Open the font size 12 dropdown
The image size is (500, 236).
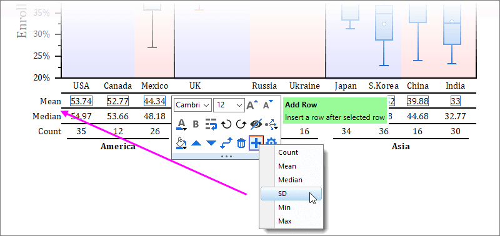coord(229,105)
